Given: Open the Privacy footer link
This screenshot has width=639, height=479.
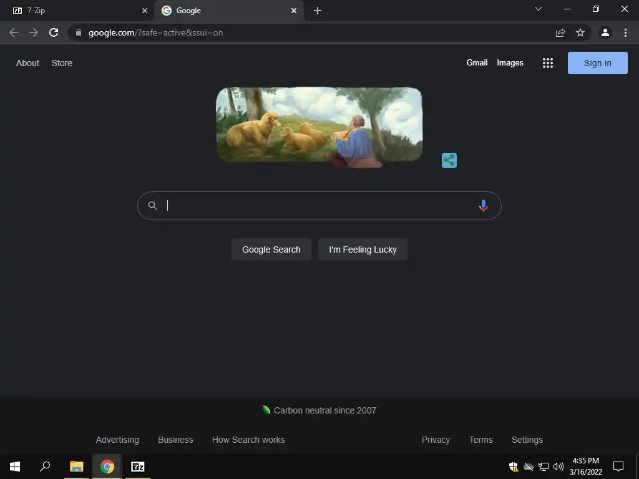Looking at the screenshot, I should [436, 440].
